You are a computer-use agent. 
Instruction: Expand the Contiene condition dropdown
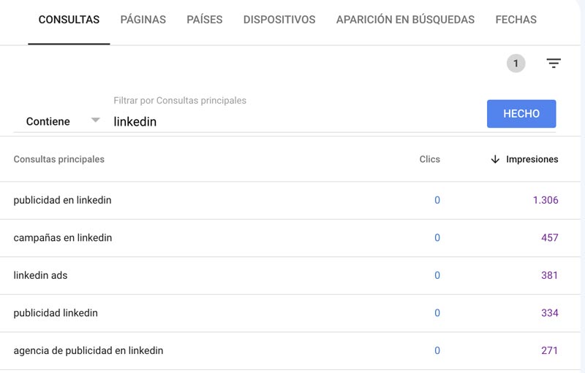(x=96, y=120)
